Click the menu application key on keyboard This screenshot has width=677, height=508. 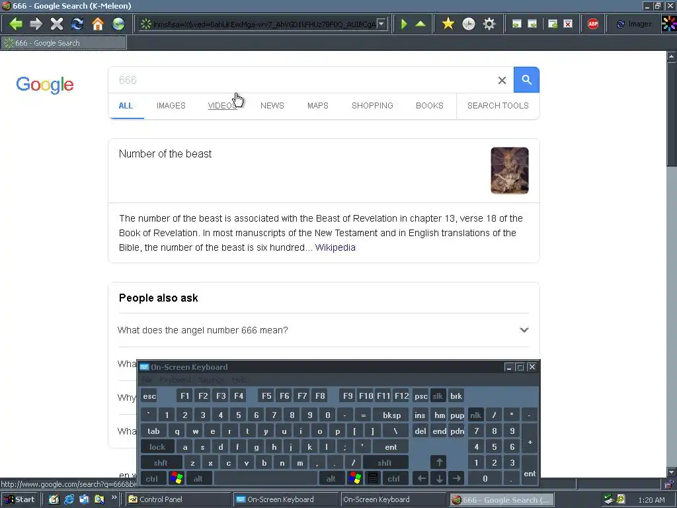pos(373,479)
